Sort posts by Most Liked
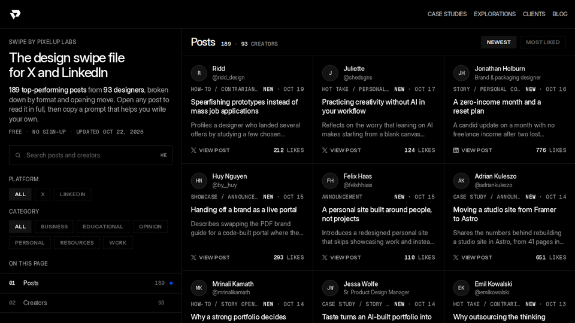This screenshot has width=575, height=323. pyautogui.click(x=543, y=42)
